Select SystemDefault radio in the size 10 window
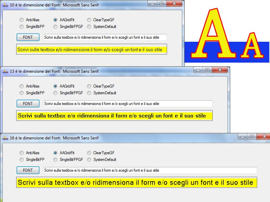270x202 pixels. [102, 27]
